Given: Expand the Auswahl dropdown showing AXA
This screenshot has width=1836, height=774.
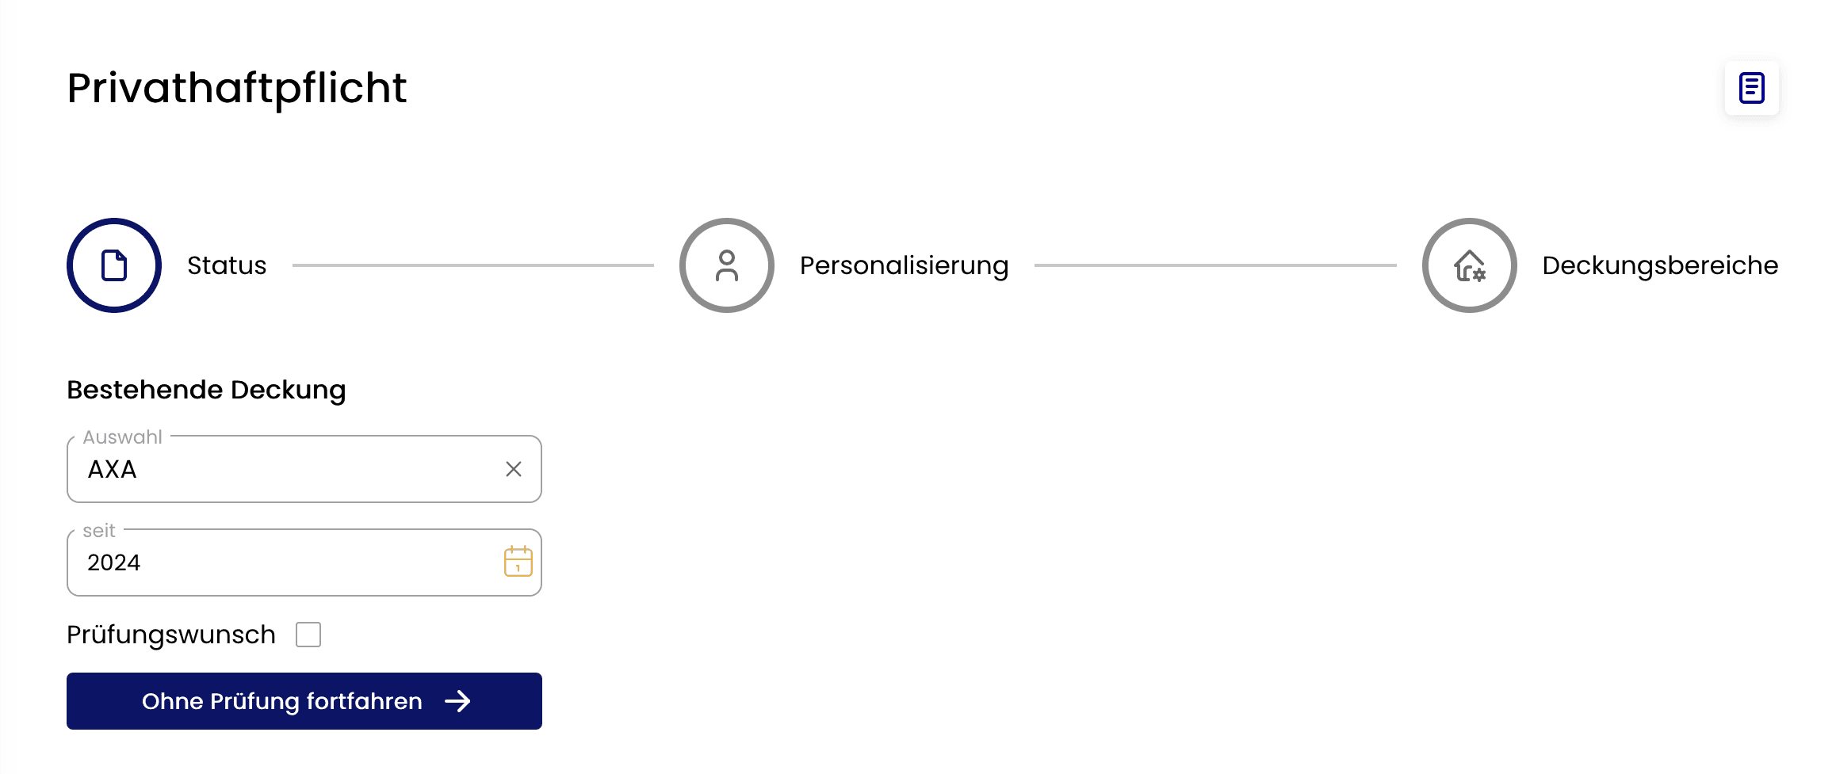Looking at the screenshot, I should (x=285, y=469).
